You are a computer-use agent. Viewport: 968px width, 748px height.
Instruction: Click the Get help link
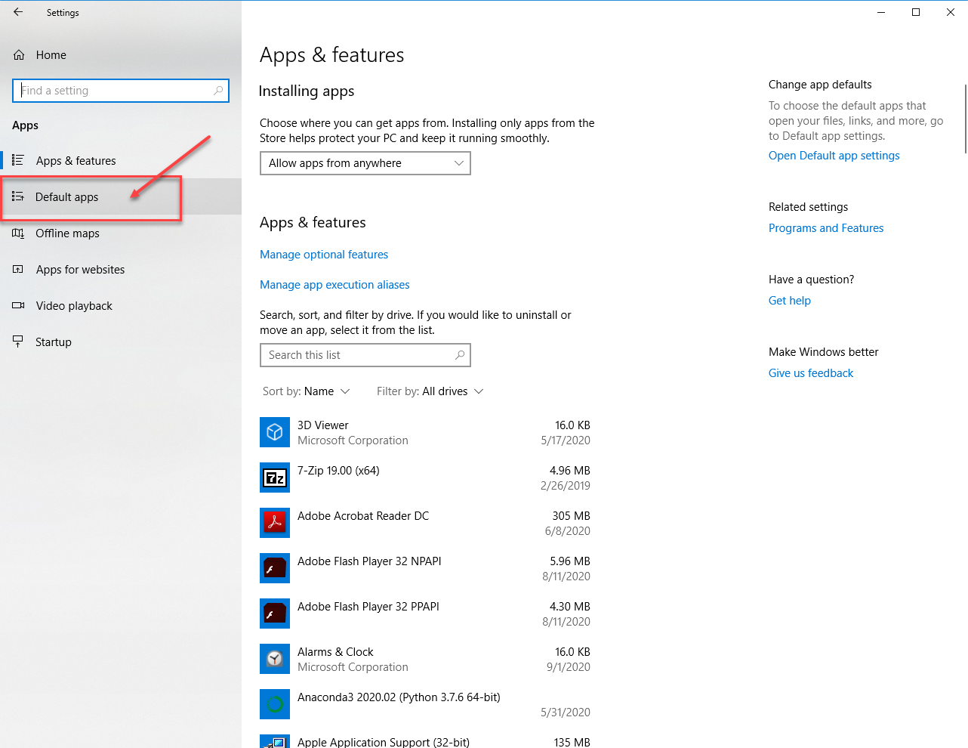tap(790, 301)
